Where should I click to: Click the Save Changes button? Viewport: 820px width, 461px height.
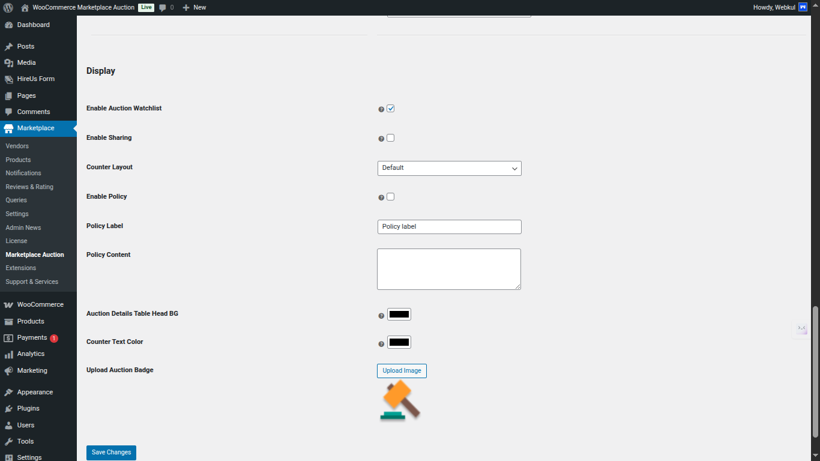point(110,453)
